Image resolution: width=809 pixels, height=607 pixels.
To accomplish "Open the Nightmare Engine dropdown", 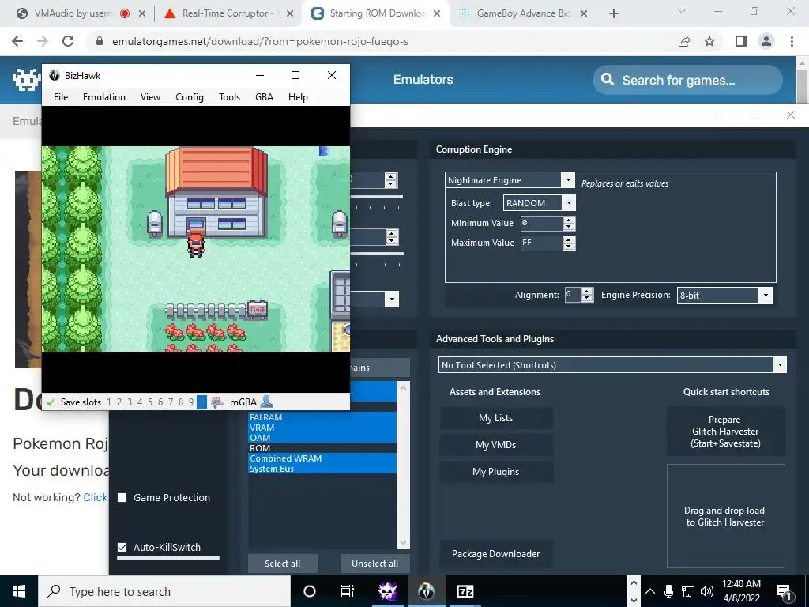I will pos(567,179).
